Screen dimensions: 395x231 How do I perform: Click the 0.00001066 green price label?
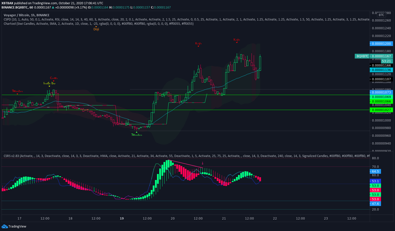coord(381,101)
